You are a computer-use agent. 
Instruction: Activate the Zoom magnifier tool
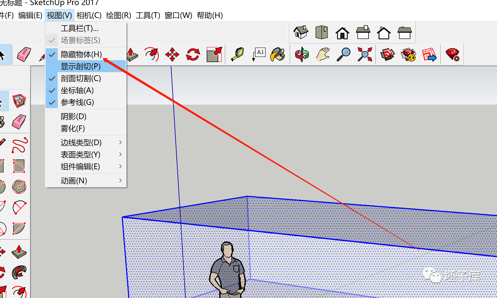tap(344, 54)
